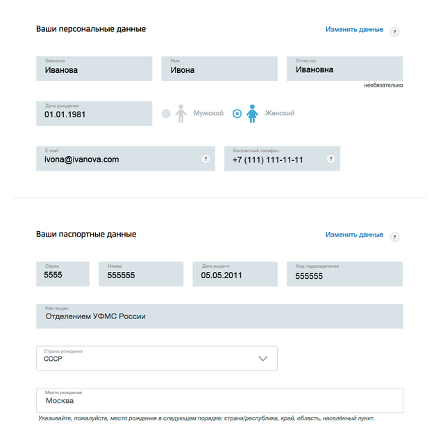Focus the Место рождения field with Москва
Image resolution: width=434 pixels, height=444 pixels.
pyautogui.click(x=219, y=400)
